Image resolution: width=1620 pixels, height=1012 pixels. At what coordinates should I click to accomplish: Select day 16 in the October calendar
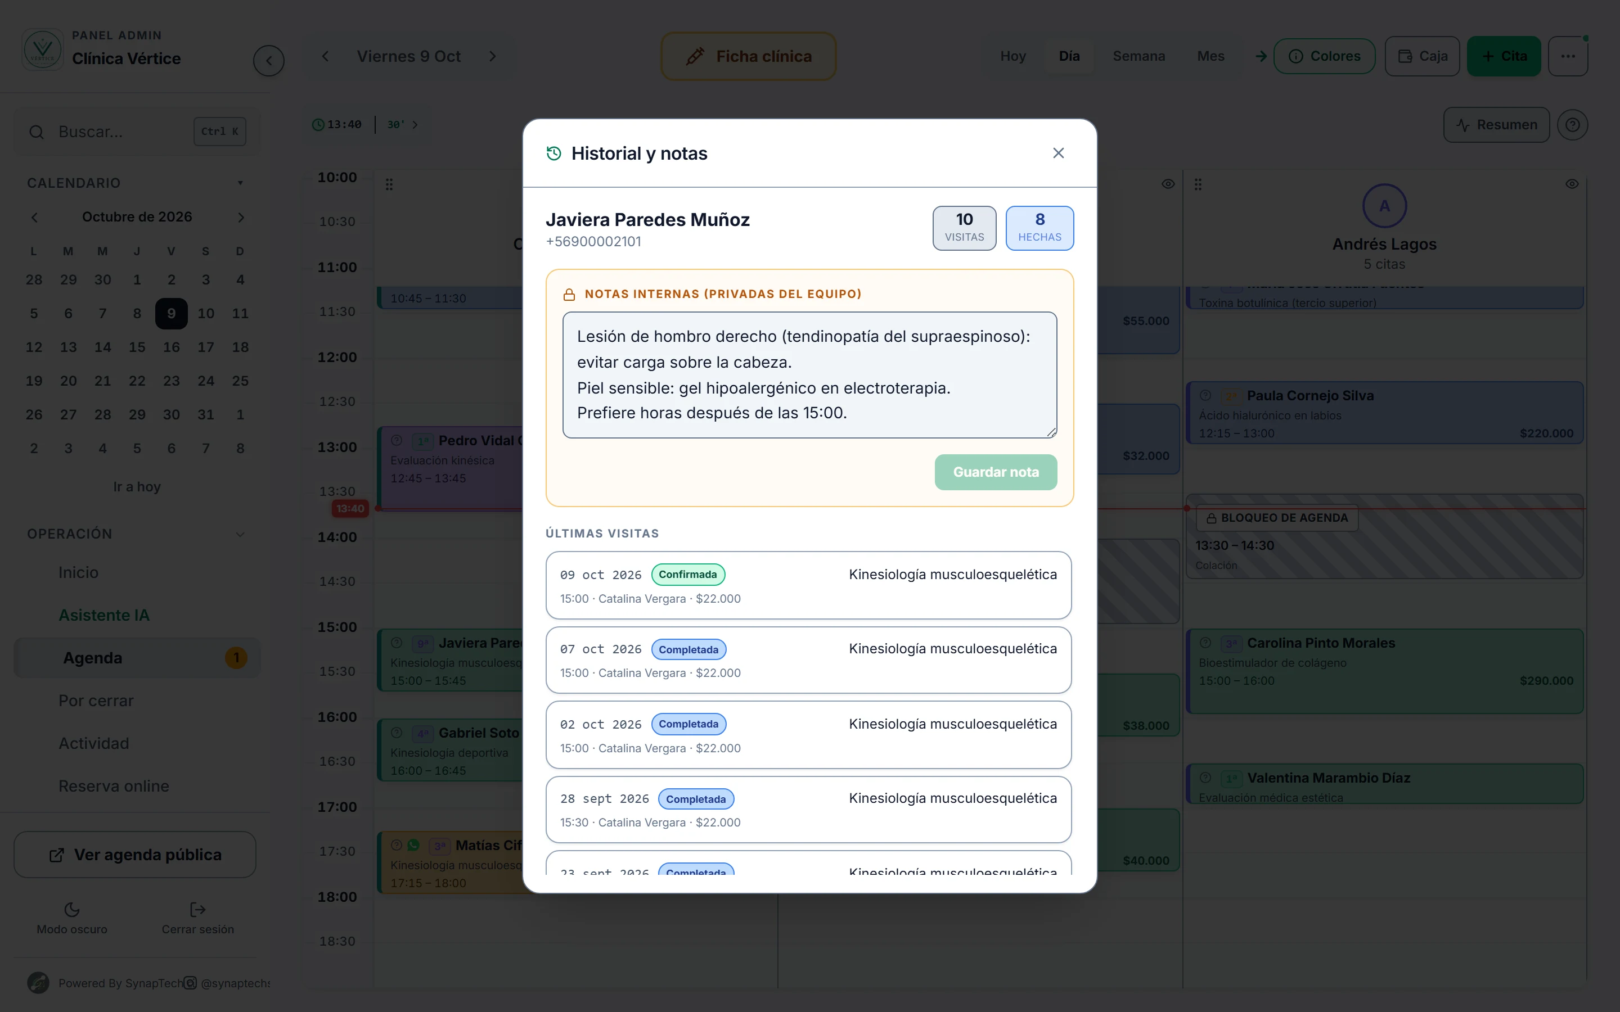[x=172, y=347]
